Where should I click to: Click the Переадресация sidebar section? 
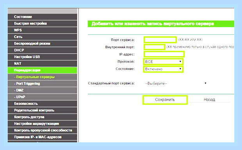43,70
